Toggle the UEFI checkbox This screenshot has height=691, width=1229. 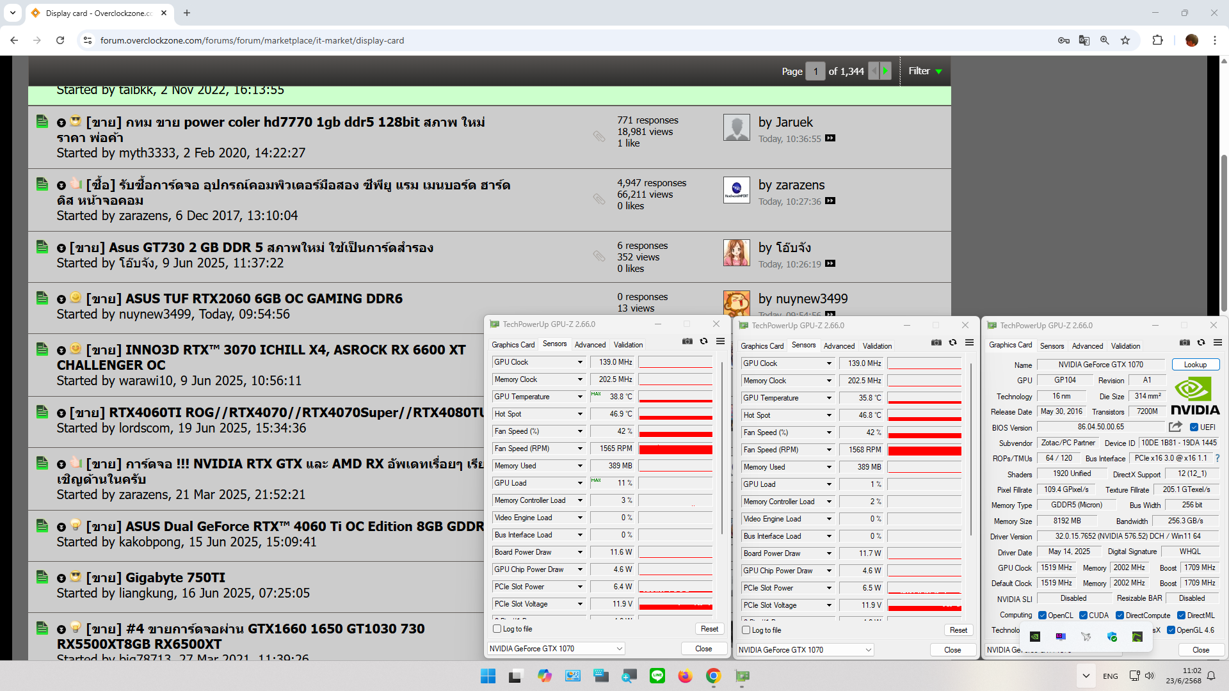(x=1194, y=427)
